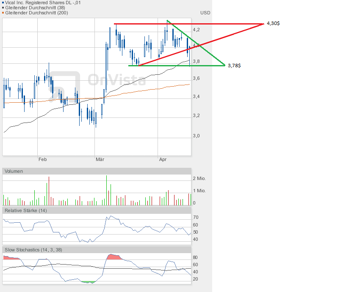Click the Stochastics 60 axis label
Viewport: 360px width, 292px height.
click(x=195, y=265)
